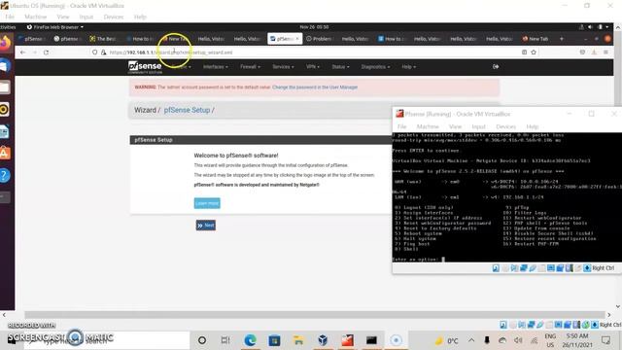Click the Learn more button
This screenshot has height=350, width=622.
pos(207,203)
